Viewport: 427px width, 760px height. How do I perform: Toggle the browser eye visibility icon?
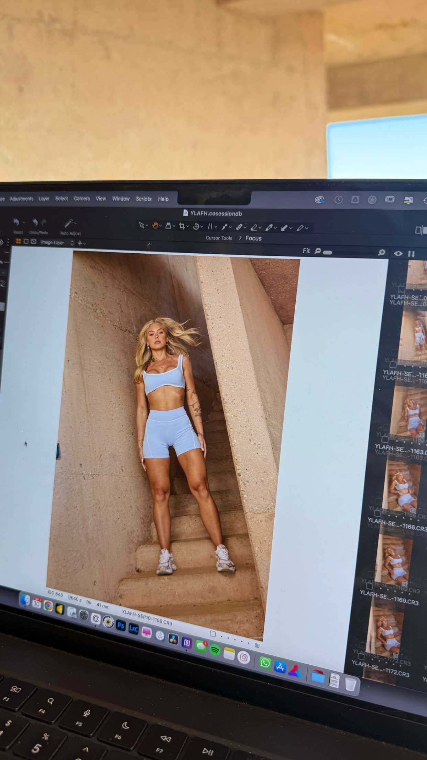tap(398, 254)
